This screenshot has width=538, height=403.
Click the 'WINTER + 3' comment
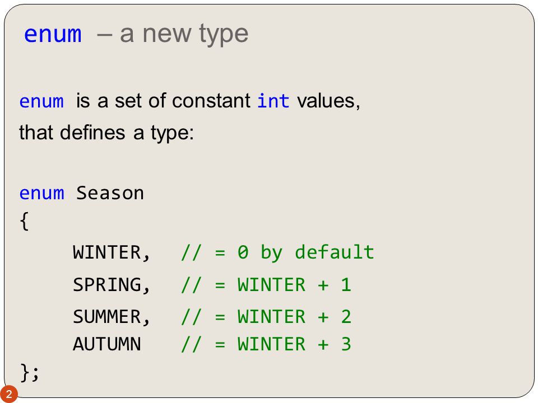(x=294, y=344)
